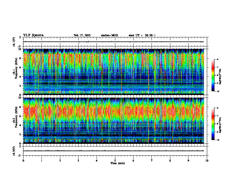Click the "5" tick on ch.1(V) axis
This screenshot has width=233, height=180.
point(20,37)
